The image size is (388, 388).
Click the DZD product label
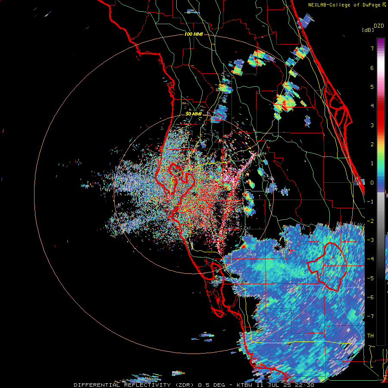point(379,26)
